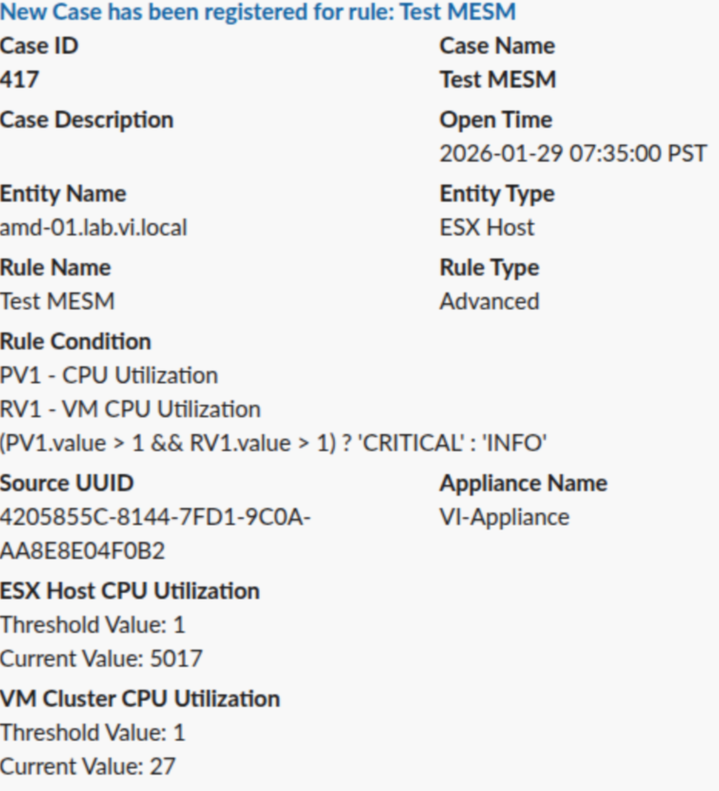This screenshot has height=791, width=719.
Task: Click the ESX Host CPU Utilization heading
Action: [x=129, y=591]
